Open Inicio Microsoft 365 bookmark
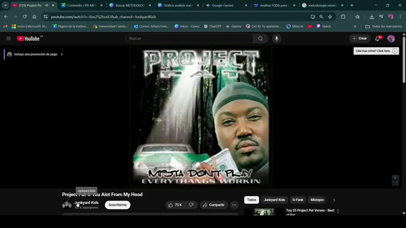Viewport: 406px width, 228px height. point(29,26)
